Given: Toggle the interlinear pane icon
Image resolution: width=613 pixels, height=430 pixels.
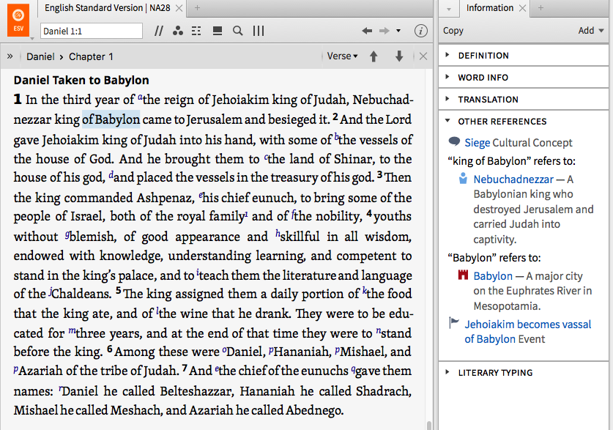Looking at the screenshot, I should tap(197, 31).
